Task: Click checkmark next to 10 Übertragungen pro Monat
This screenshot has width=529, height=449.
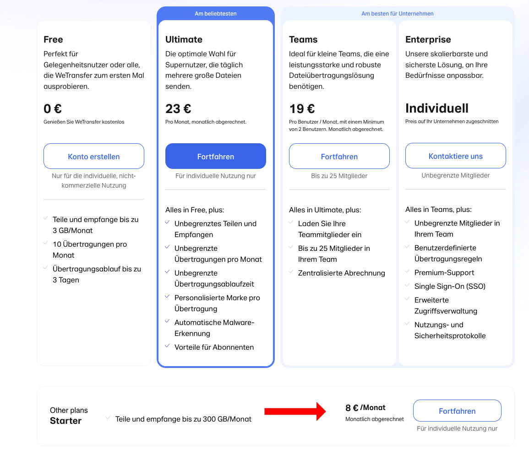Action: 45,243
